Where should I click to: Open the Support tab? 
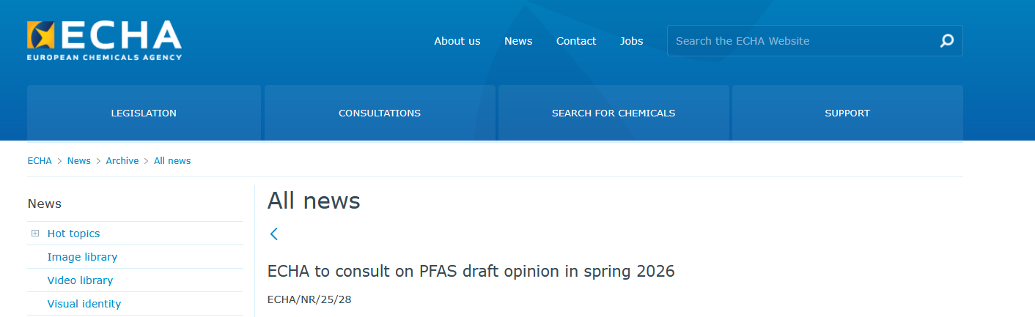click(x=847, y=113)
